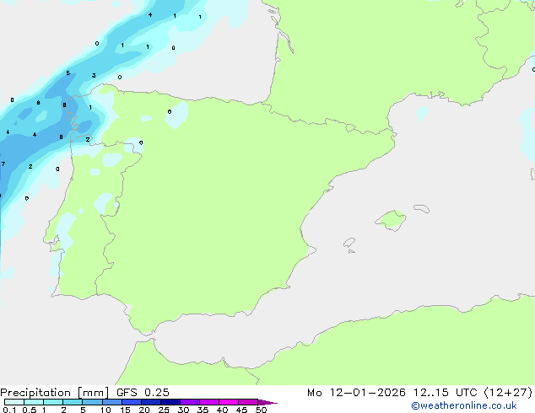Image resolution: width=535 pixels, height=413 pixels.
Task: Click the "[mm]" unit label
Action: coord(94,393)
